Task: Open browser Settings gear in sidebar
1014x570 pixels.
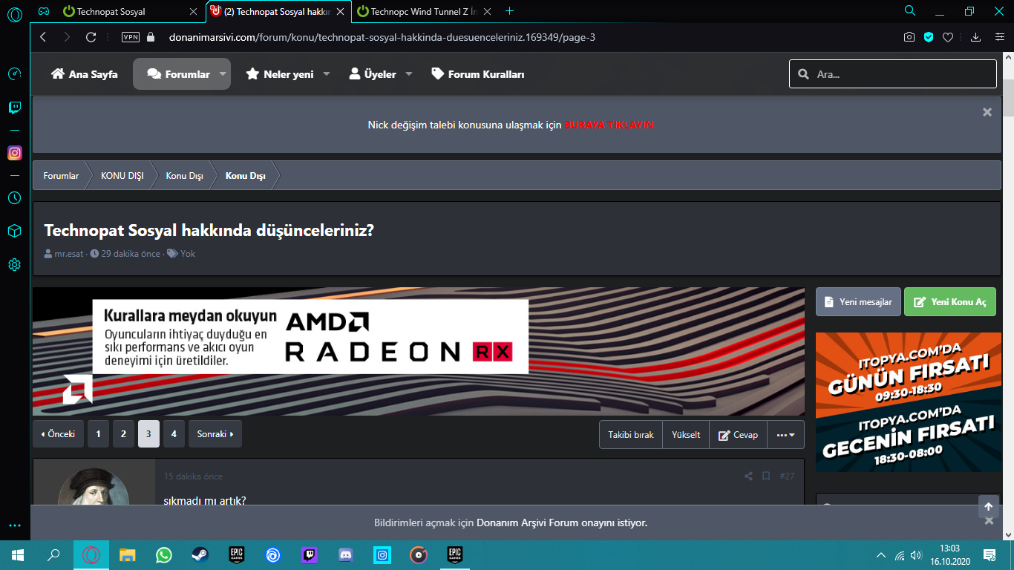Action: (x=14, y=264)
